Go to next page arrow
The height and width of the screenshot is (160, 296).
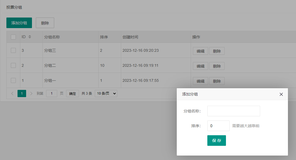[31, 93]
